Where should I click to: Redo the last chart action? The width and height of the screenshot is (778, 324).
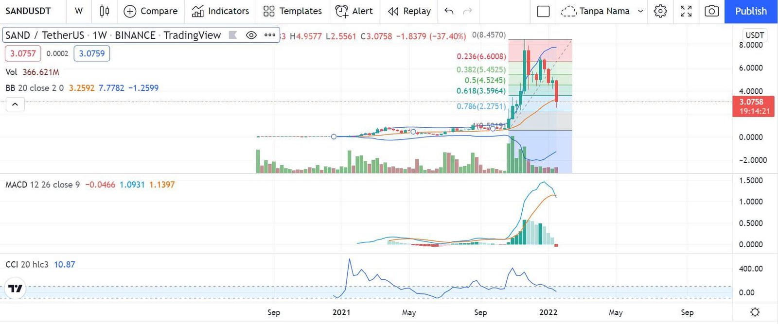tap(467, 11)
